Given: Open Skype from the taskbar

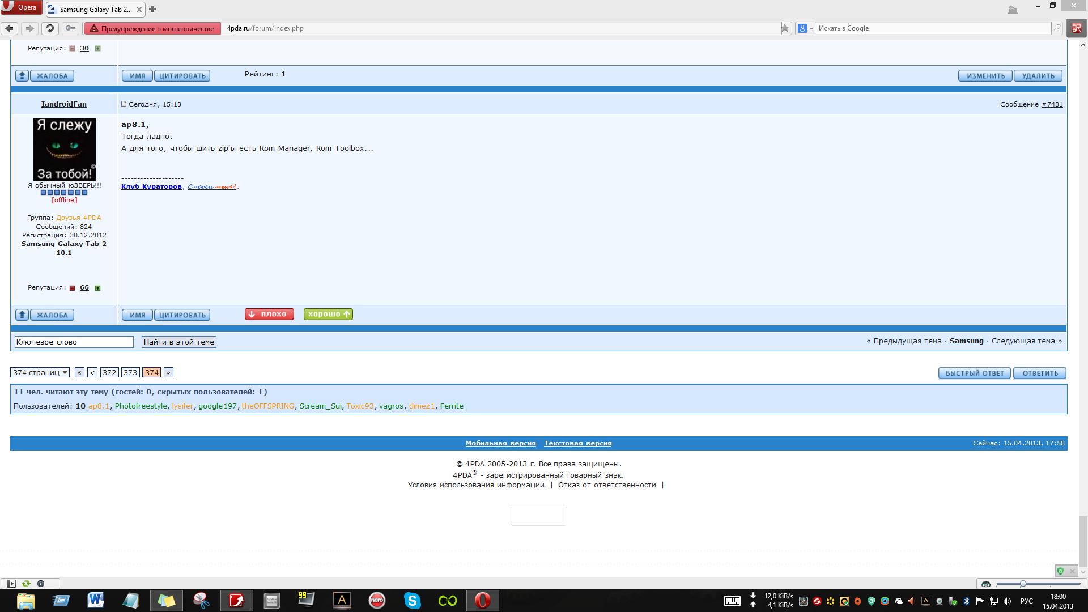Looking at the screenshot, I should [412, 601].
